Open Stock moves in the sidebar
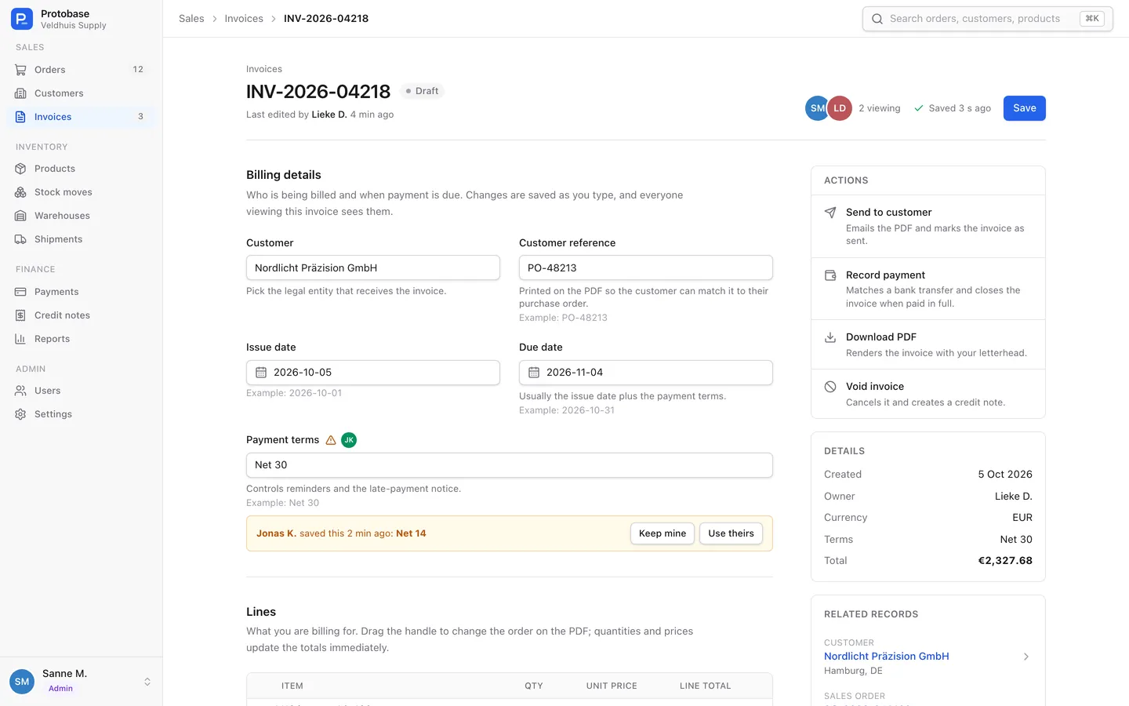1129x706 pixels. point(82,192)
